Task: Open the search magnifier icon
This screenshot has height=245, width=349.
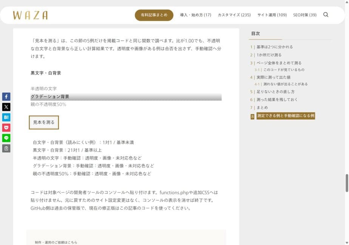Action: point(326,15)
